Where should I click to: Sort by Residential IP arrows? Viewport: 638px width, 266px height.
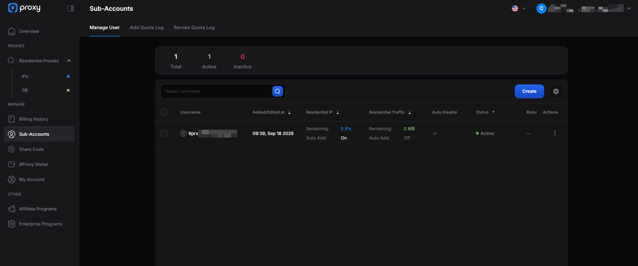click(338, 112)
